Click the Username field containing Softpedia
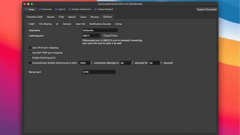 [x=100, y=30]
